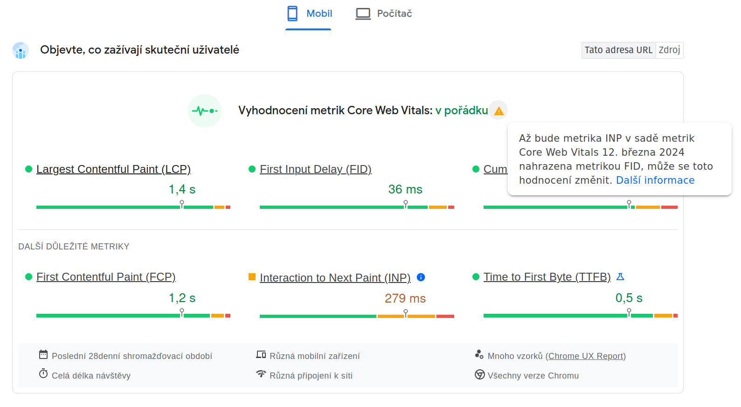
Task: Click the network icon beside "Různá připojení k síti"
Action: point(261,374)
